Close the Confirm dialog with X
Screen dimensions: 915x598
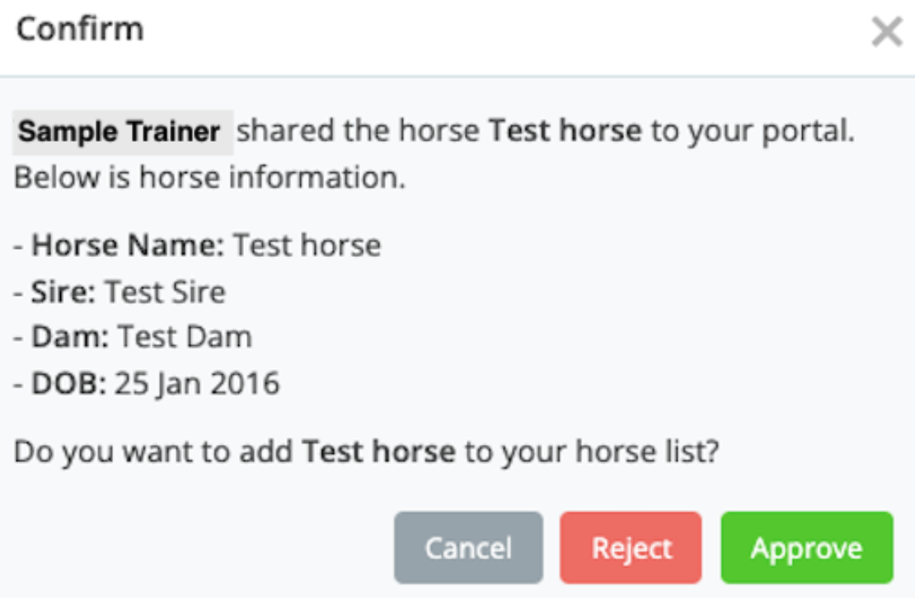click(887, 33)
